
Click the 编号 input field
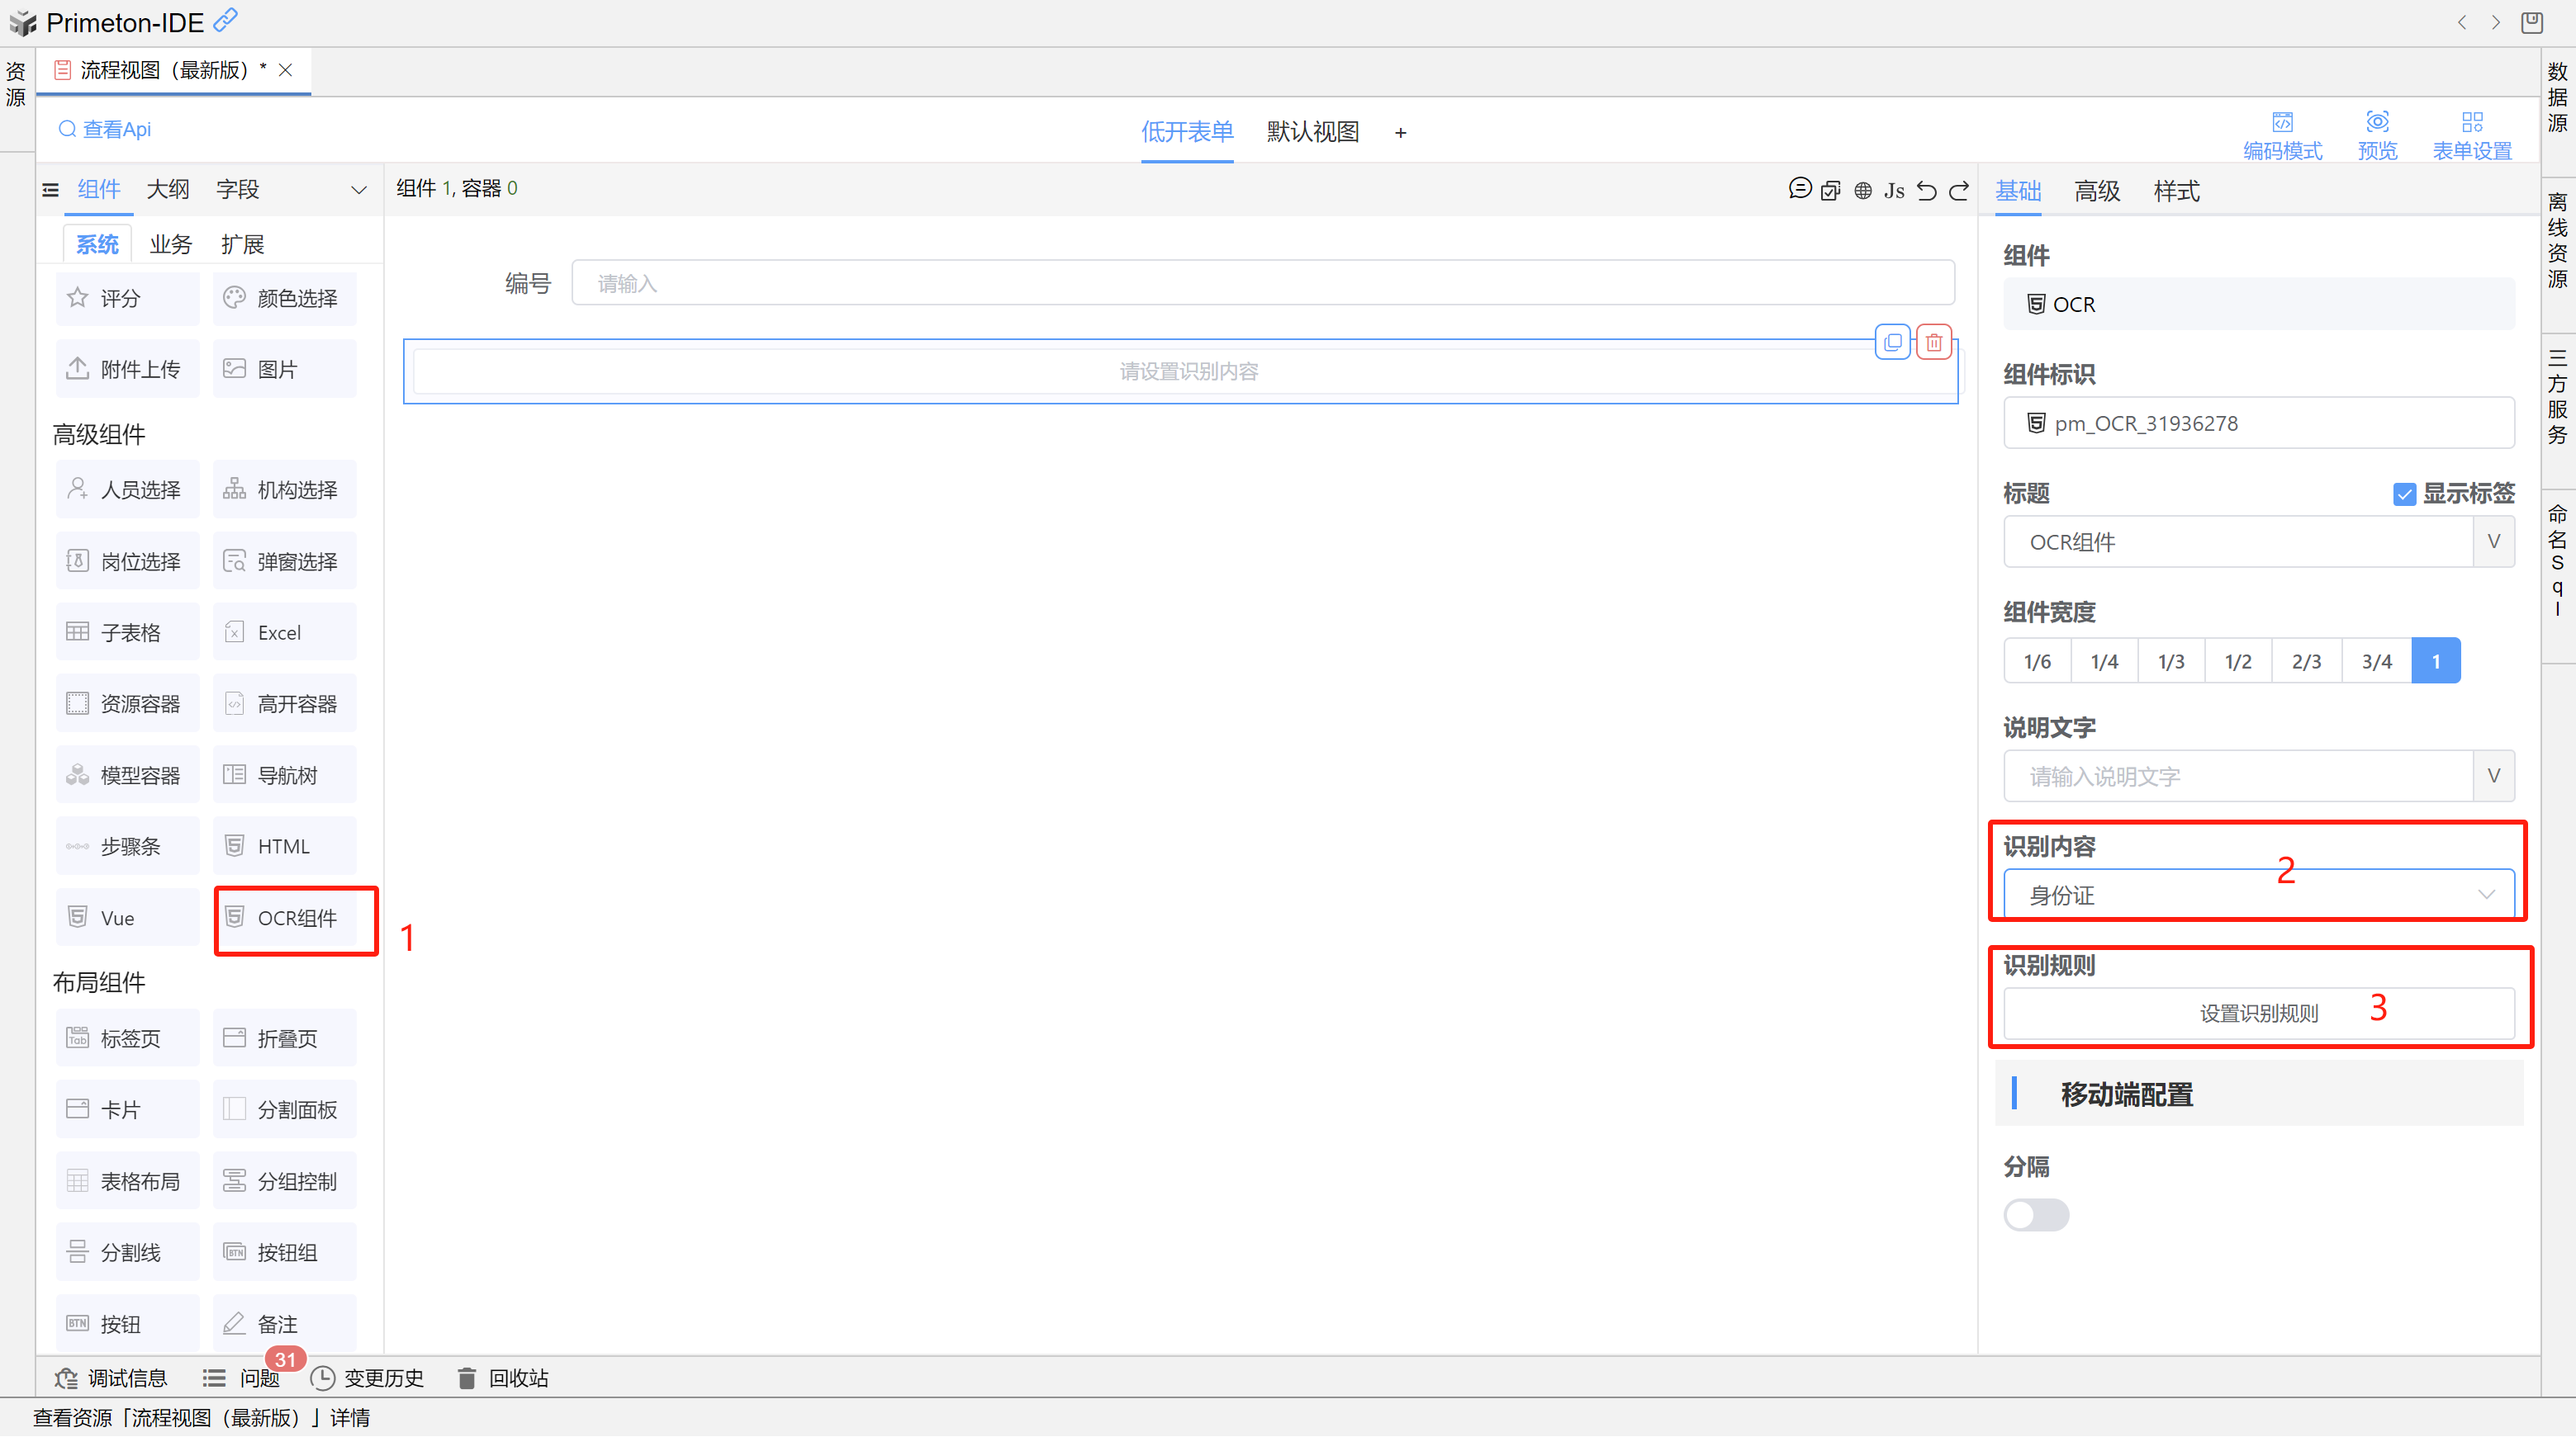pyautogui.click(x=1262, y=283)
